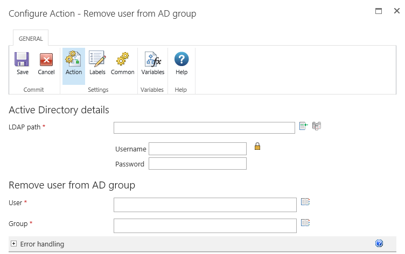Switch to the GENERAL tab
Image resolution: width=405 pixels, height=254 pixels.
(31, 39)
